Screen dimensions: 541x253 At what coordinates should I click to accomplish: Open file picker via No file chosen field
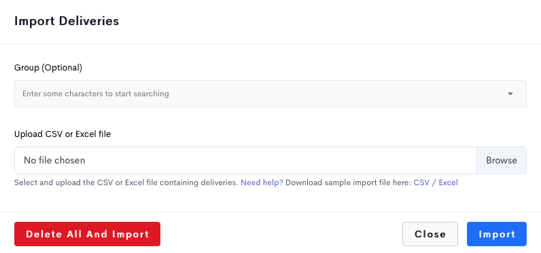tap(245, 160)
